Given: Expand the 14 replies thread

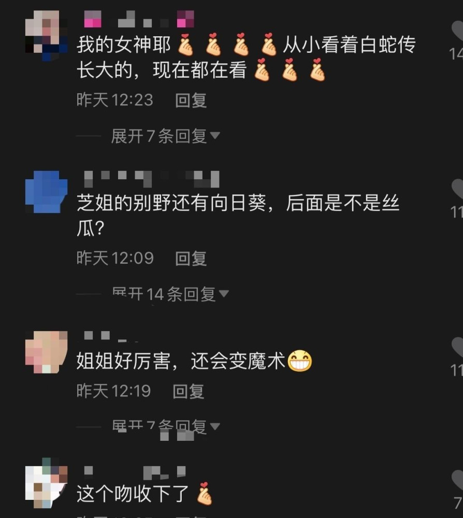Looking at the screenshot, I should pos(170,294).
